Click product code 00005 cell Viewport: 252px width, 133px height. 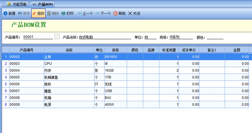pyautogui.click(x=27, y=77)
